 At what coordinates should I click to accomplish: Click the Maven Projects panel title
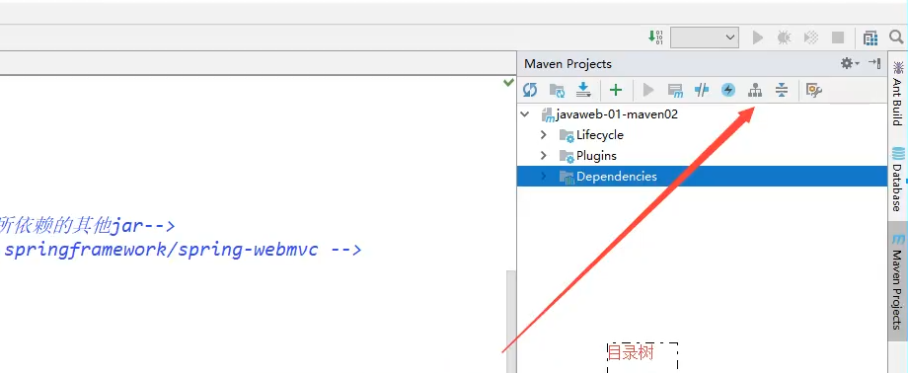click(x=567, y=64)
